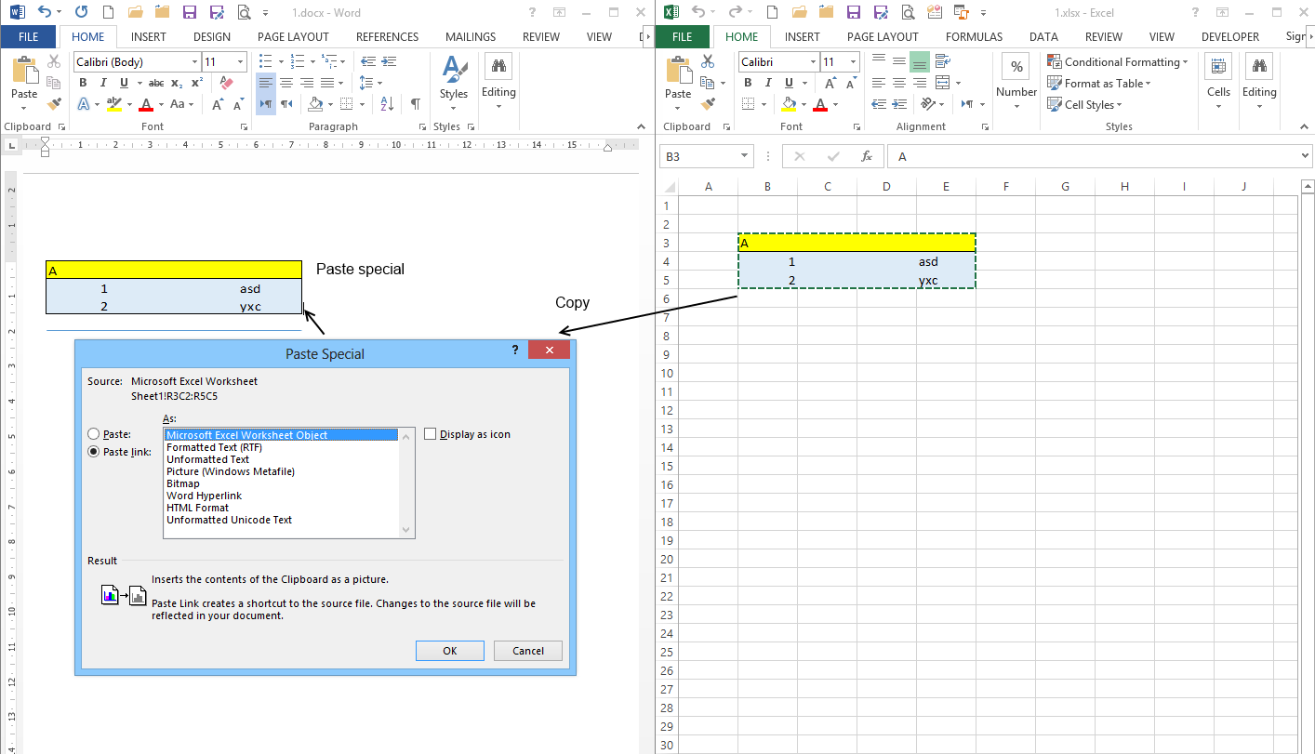Viewport: 1315px width, 754px height.
Task: Open Excel font size dropdown
Action: click(855, 61)
